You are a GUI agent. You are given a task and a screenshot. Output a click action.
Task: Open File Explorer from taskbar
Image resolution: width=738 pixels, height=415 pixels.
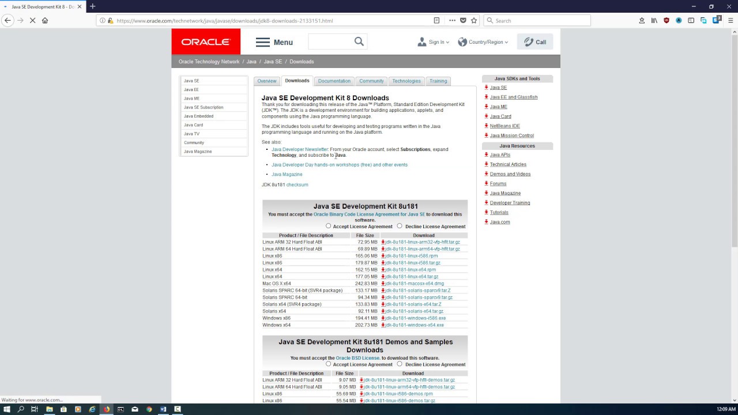pos(49,409)
